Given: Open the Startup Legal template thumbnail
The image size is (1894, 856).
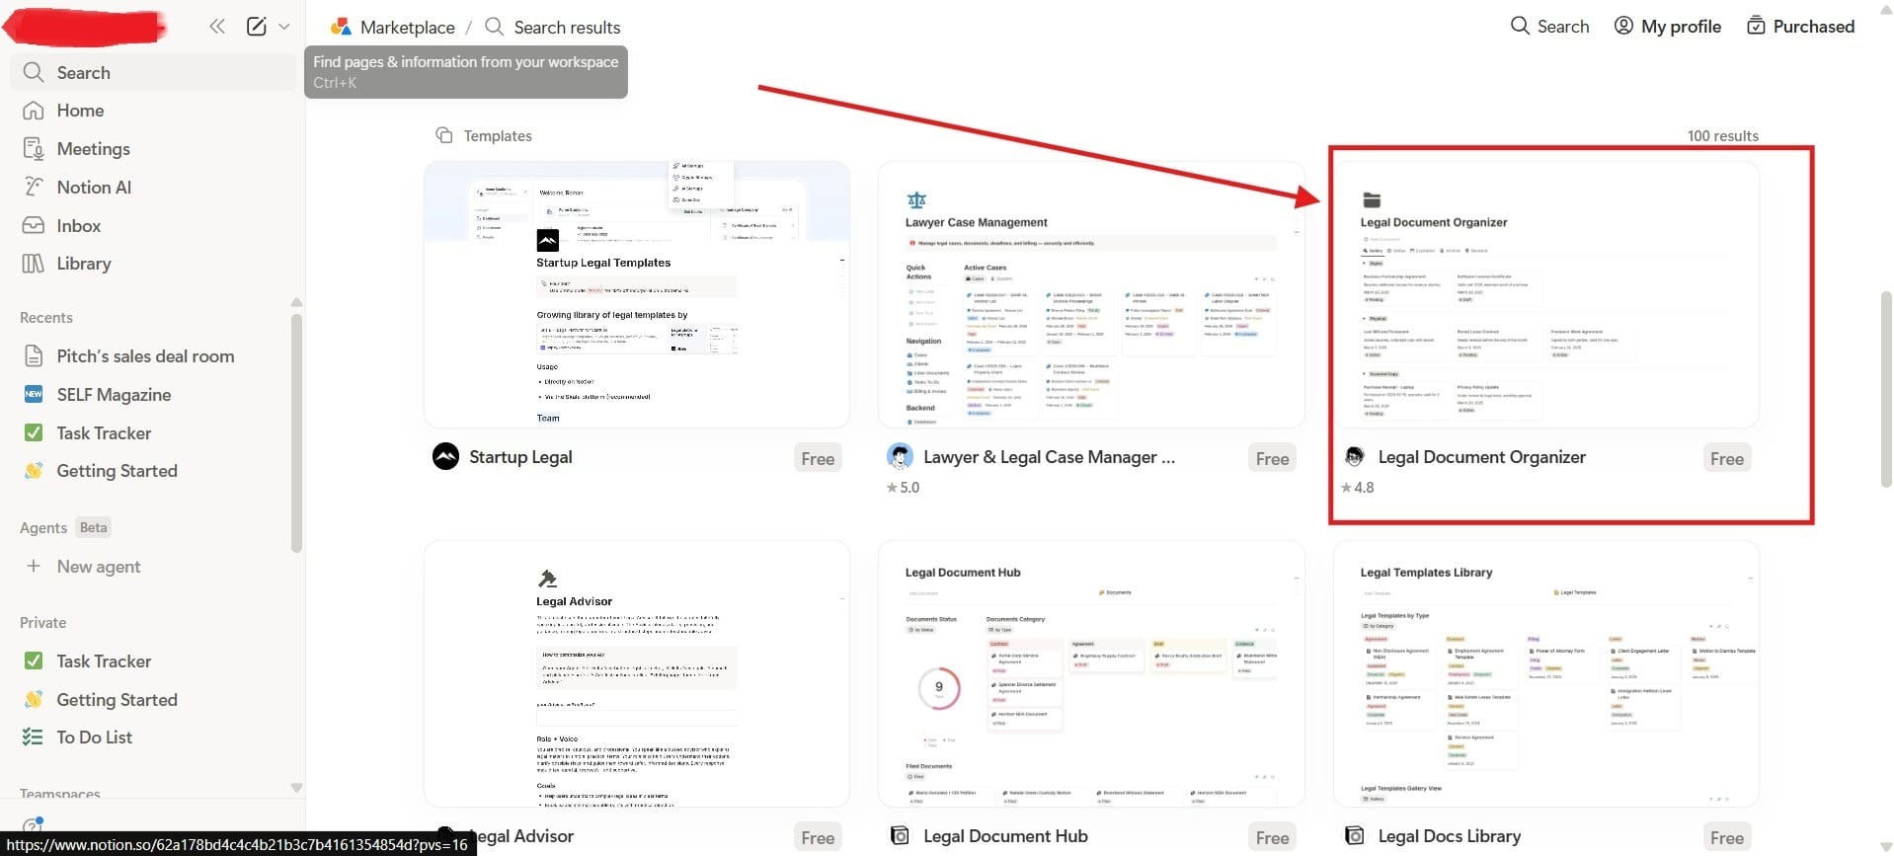Looking at the screenshot, I should (x=637, y=294).
